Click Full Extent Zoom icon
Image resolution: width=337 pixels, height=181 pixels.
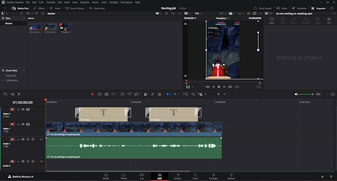(x=185, y=94)
